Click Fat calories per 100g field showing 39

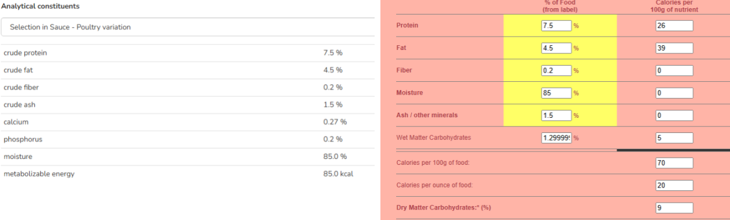coord(674,48)
